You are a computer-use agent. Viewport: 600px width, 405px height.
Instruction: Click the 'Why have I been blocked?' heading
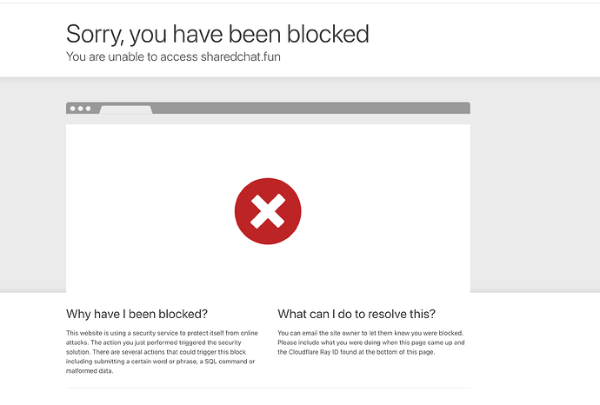[137, 314]
